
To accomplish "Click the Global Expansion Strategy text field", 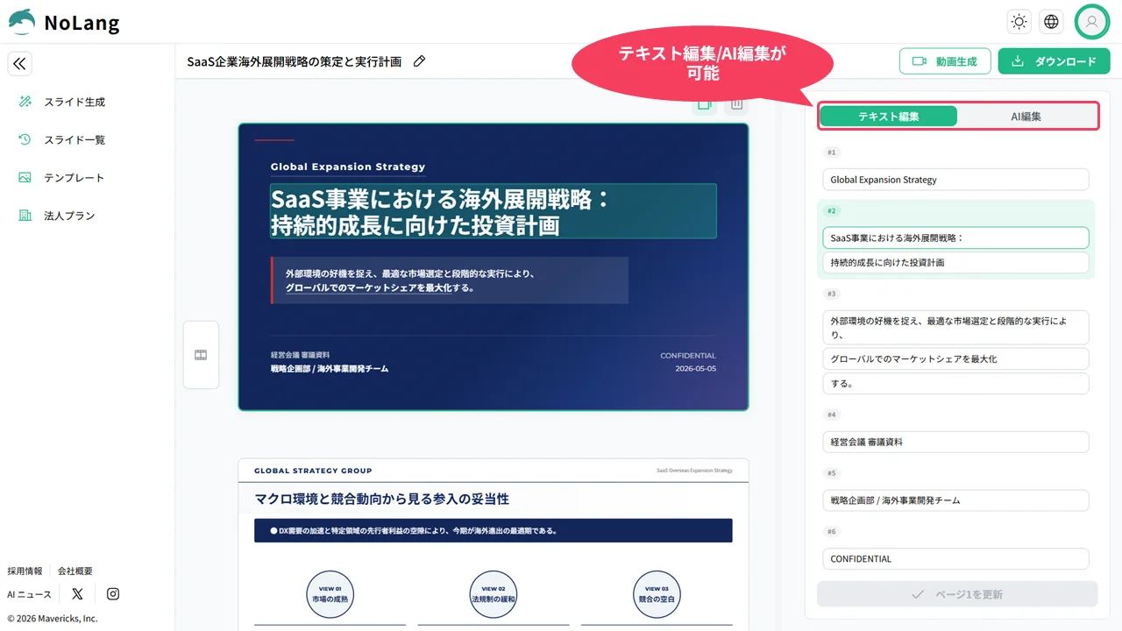I will pyautogui.click(x=955, y=180).
